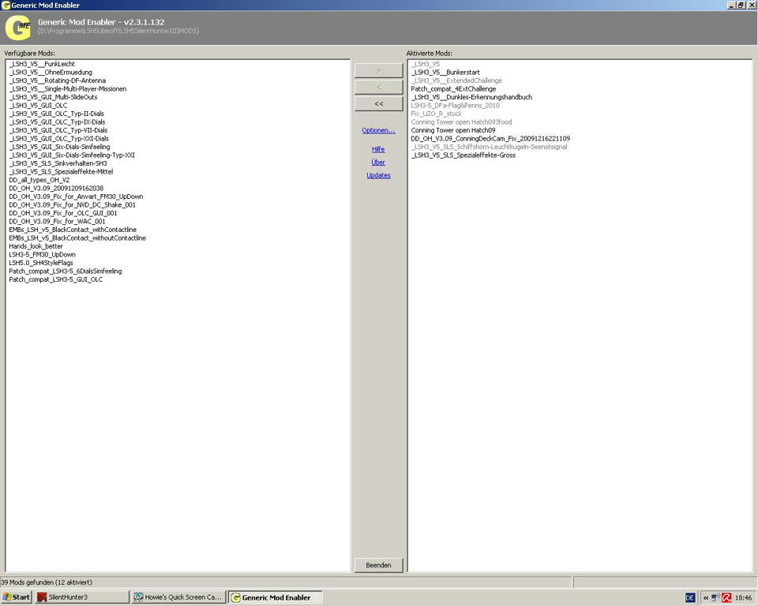758x606 pixels.
Task: Select activated mod _LSH3_V5__Bunkerstart
Action: pos(445,72)
